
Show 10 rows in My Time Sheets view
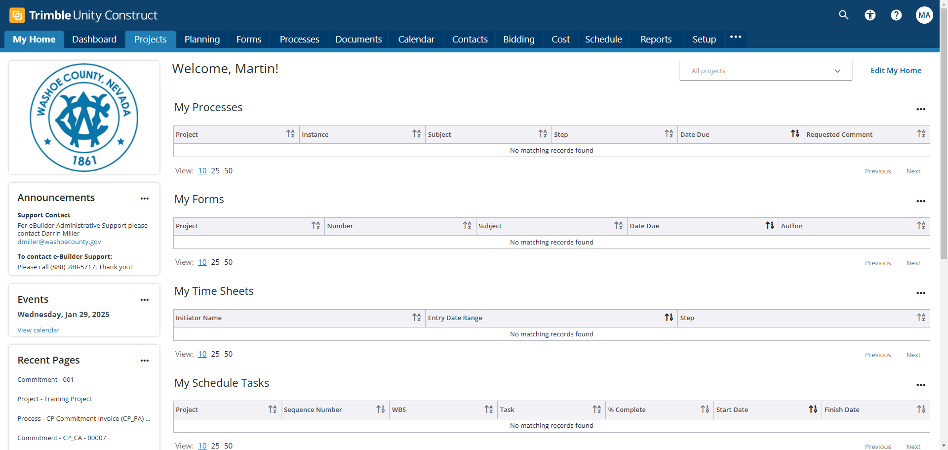coord(202,354)
